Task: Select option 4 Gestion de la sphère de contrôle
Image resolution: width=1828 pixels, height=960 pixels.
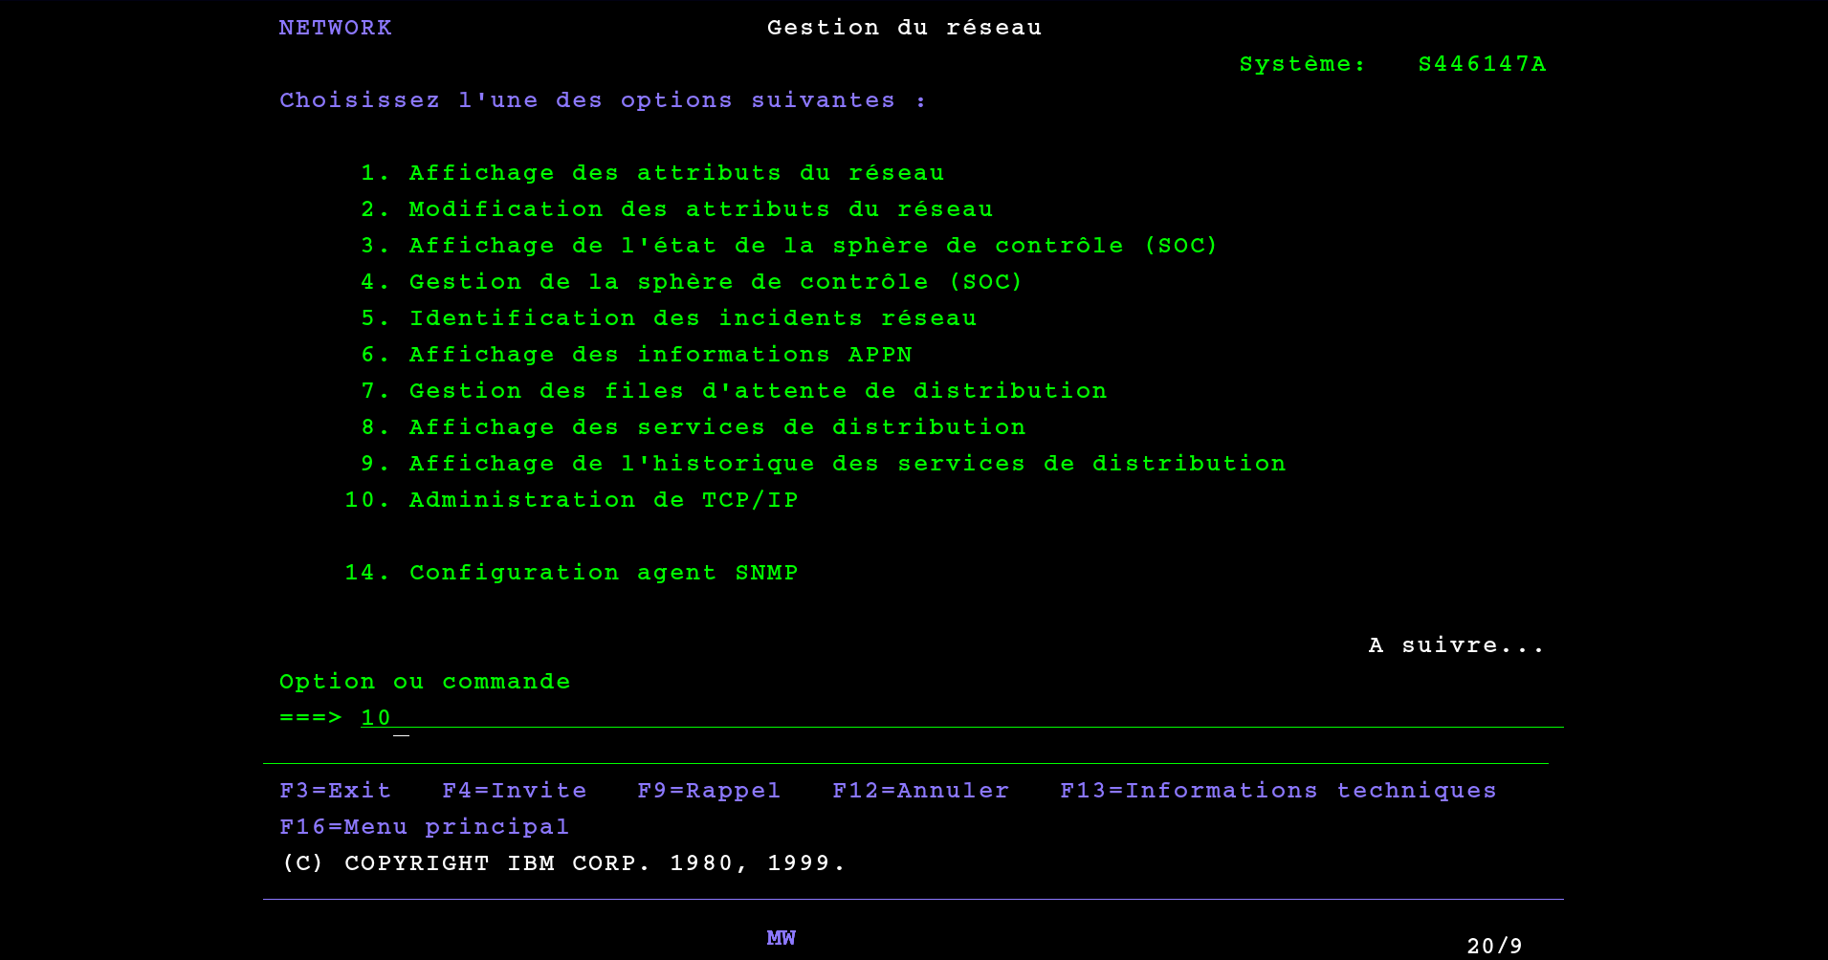Action: point(715,282)
